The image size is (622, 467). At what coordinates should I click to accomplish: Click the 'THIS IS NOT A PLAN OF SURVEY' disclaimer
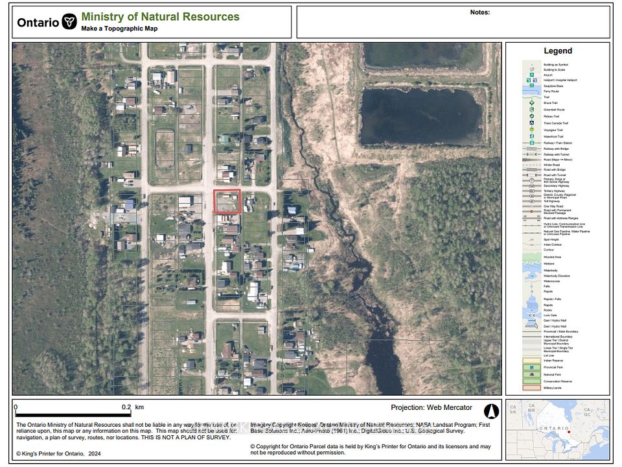[x=186, y=437]
